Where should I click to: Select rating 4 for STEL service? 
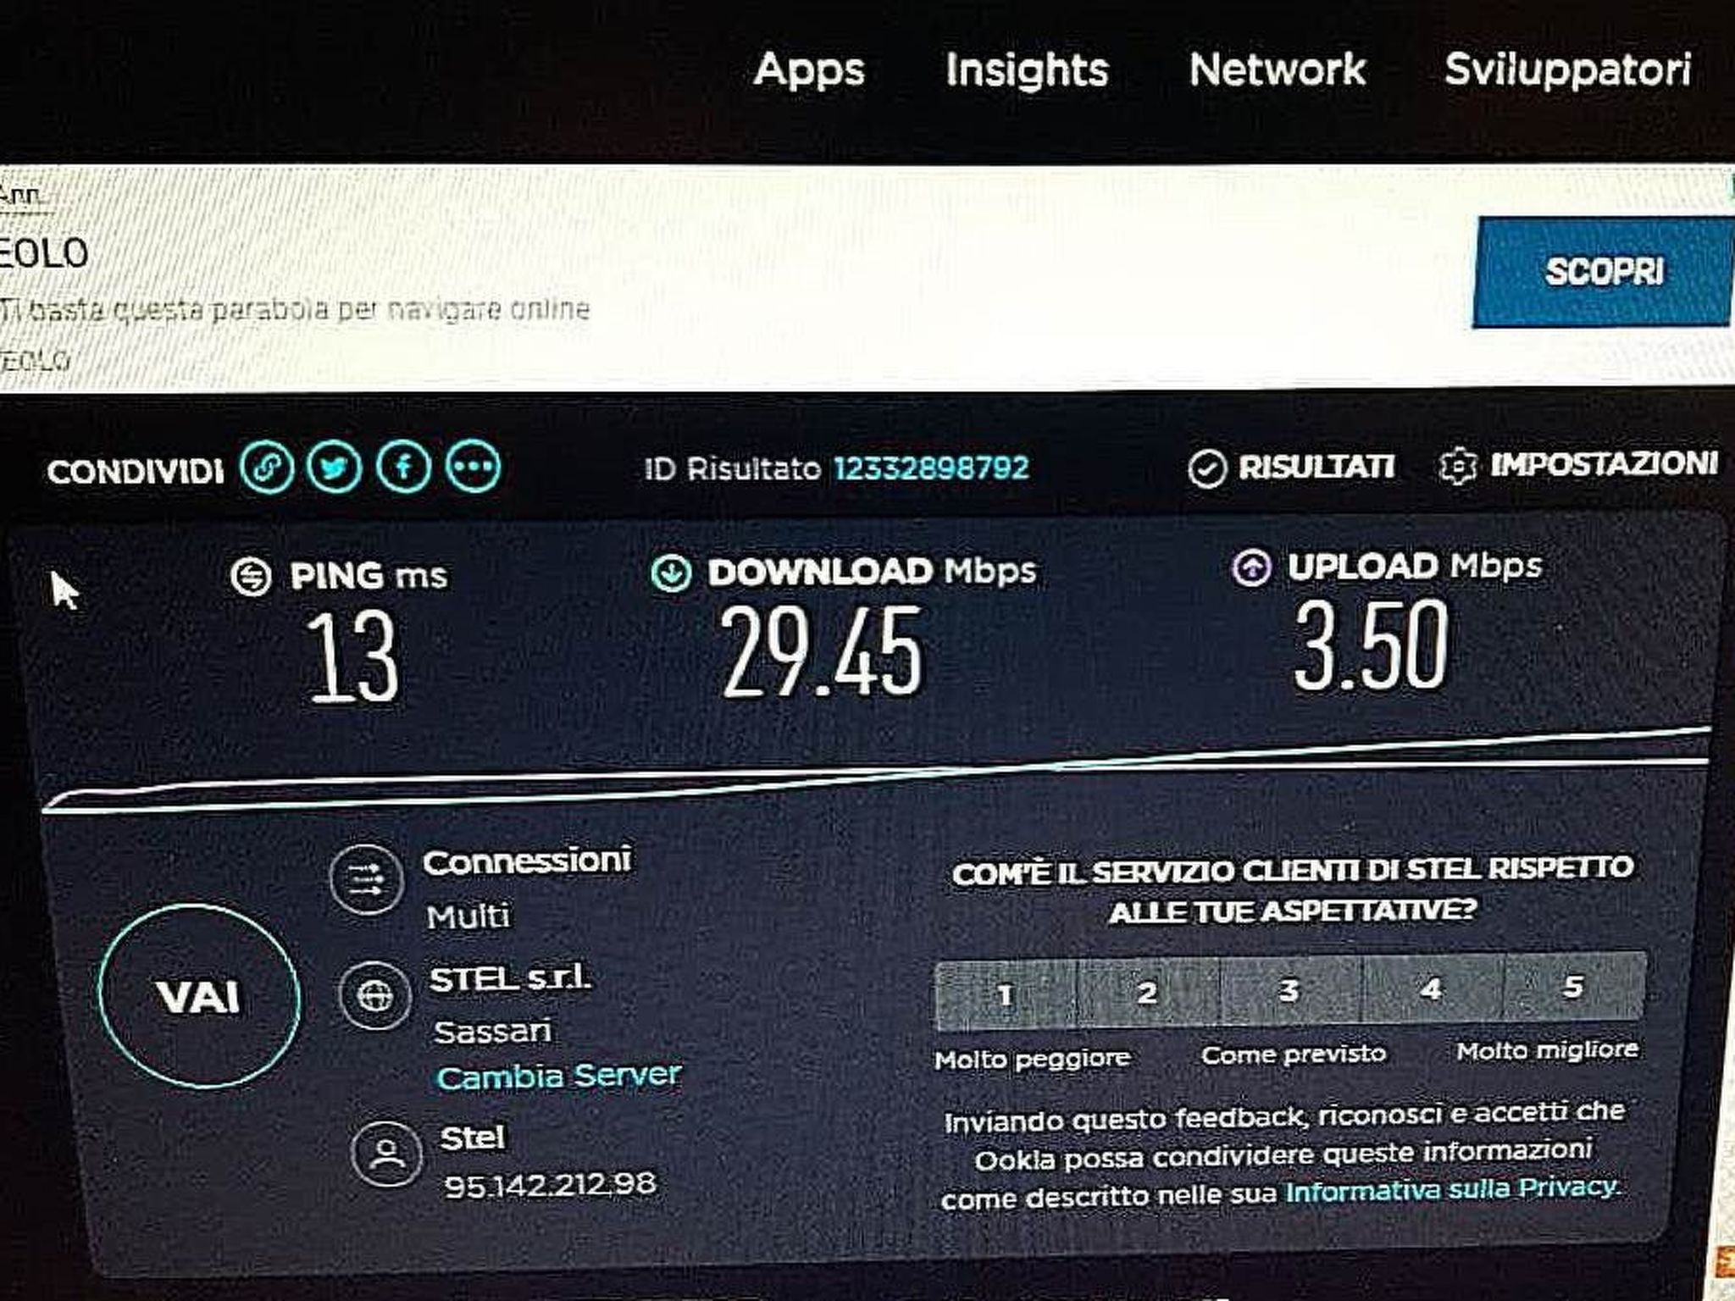point(1432,988)
